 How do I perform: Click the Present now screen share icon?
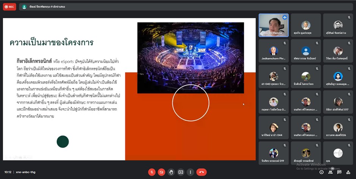pos(181,172)
